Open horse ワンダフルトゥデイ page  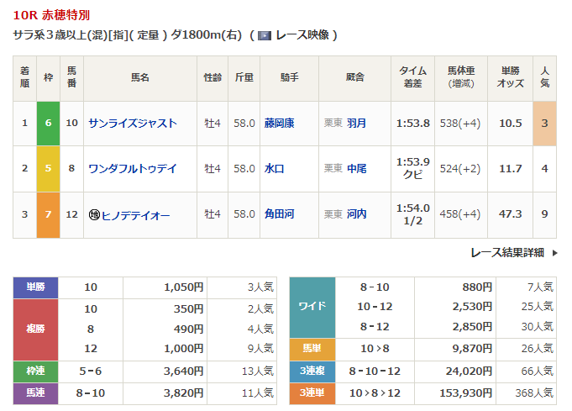(x=132, y=168)
